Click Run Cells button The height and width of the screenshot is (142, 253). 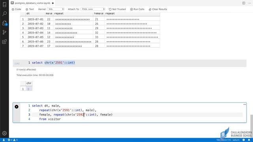(137, 9)
